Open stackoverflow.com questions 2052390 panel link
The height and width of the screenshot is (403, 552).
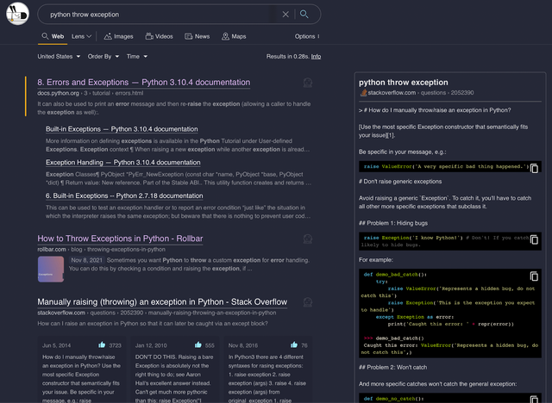point(421,93)
